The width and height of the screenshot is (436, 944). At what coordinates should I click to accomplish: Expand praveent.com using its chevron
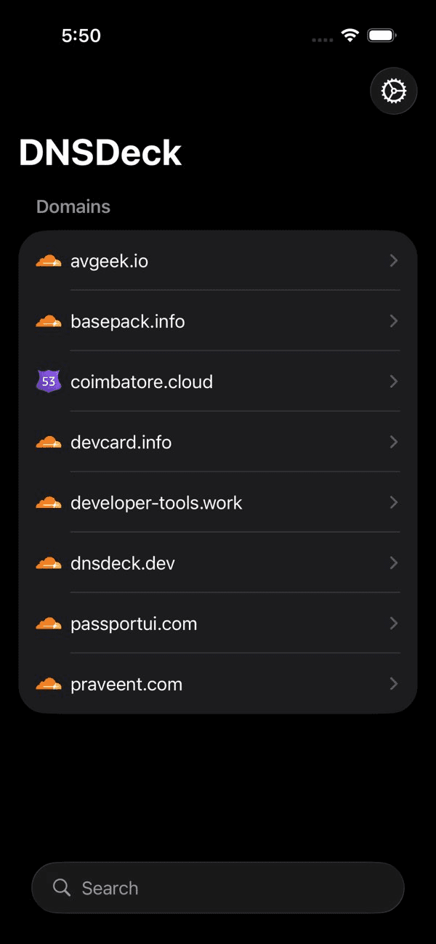click(x=393, y=683)
